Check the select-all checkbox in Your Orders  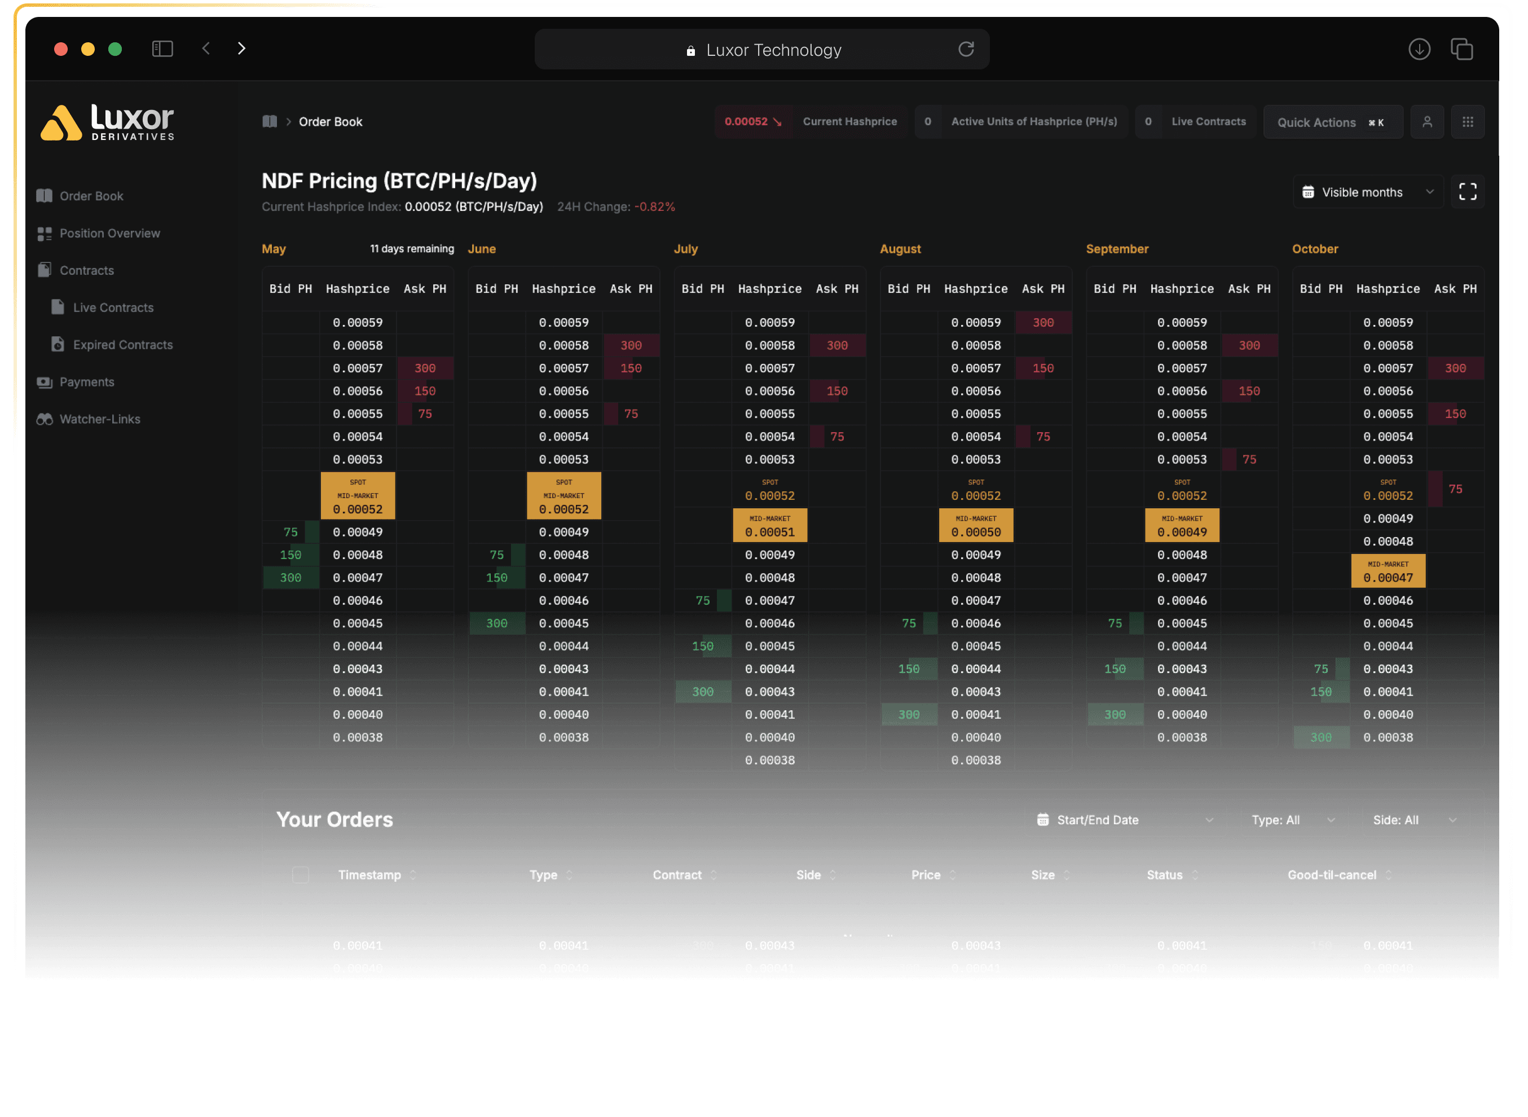coord(300,874)
